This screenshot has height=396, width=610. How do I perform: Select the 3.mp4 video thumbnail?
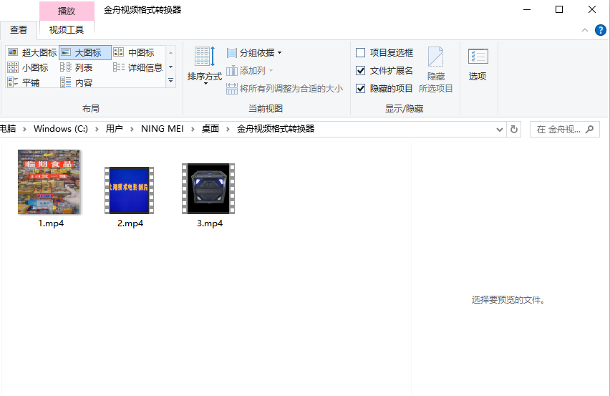[x=208, y=188]
